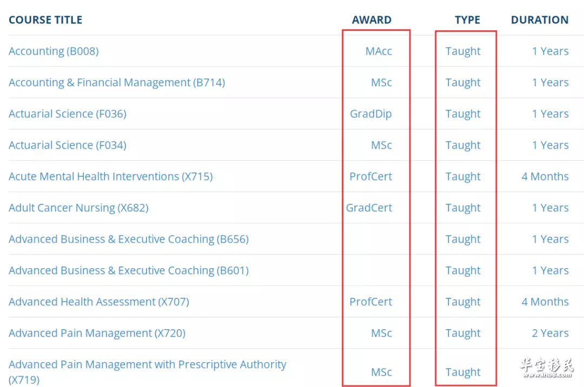Viewport: 584px width, 387px height.
Task: Open Adult Cancer Nursing (X682) course
Action: click(x=78, y=208)
